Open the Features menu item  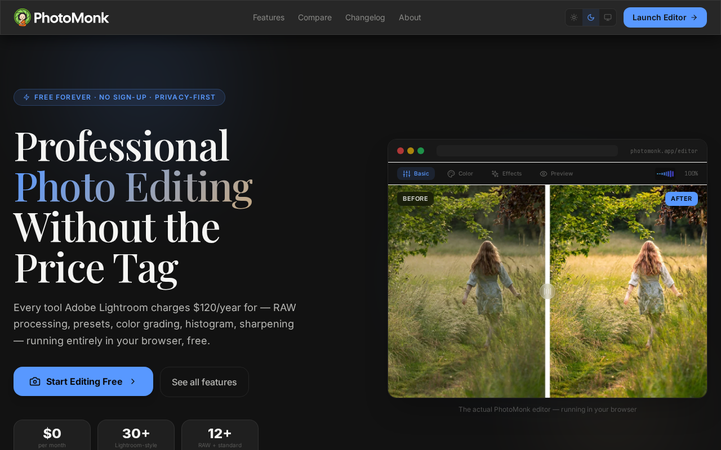[269, 17]
